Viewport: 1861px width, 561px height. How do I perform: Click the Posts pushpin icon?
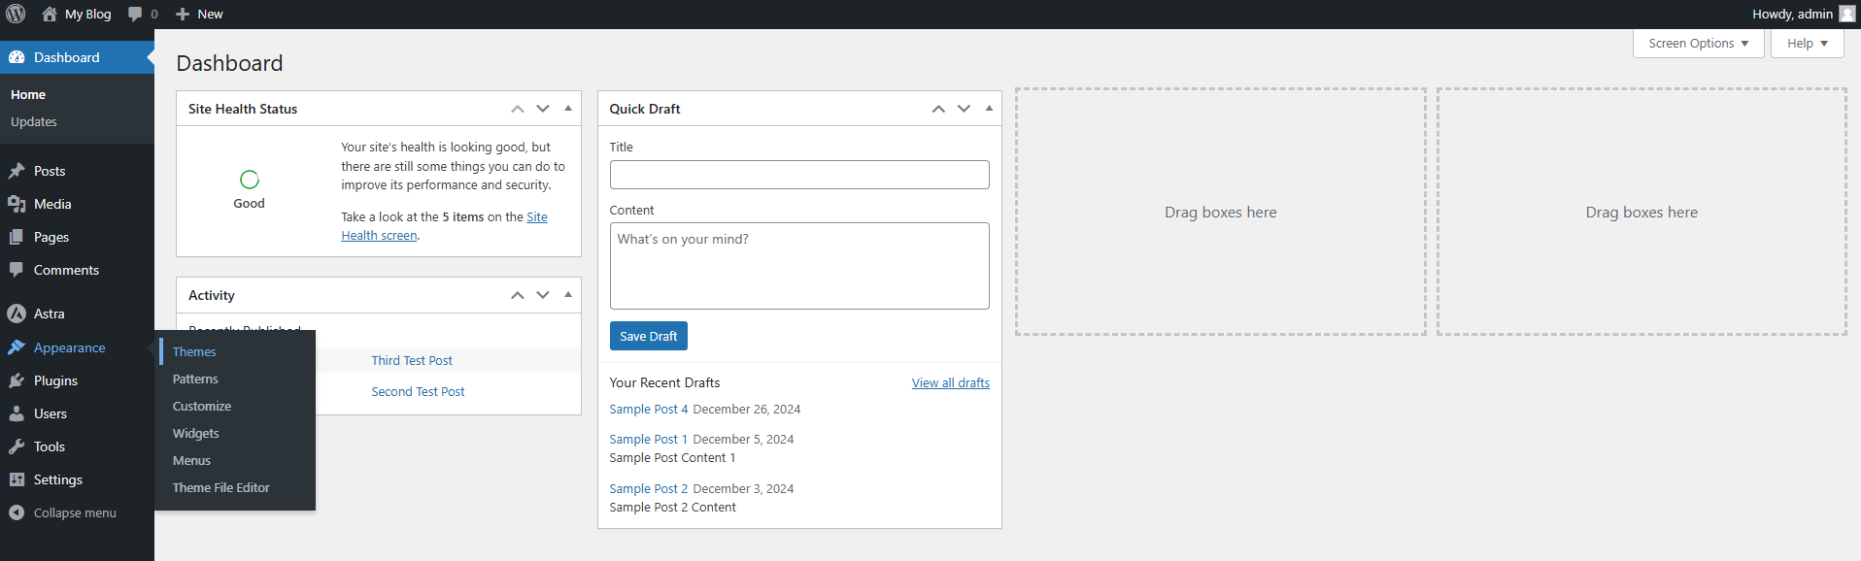(x=17, y=171)
